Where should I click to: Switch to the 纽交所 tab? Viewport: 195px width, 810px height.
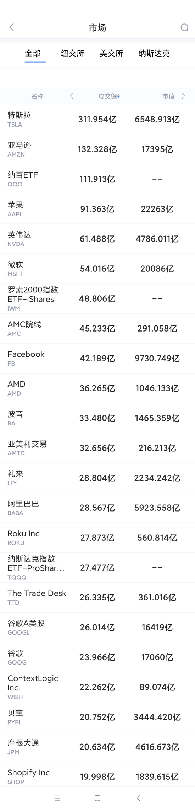(73, 53)
